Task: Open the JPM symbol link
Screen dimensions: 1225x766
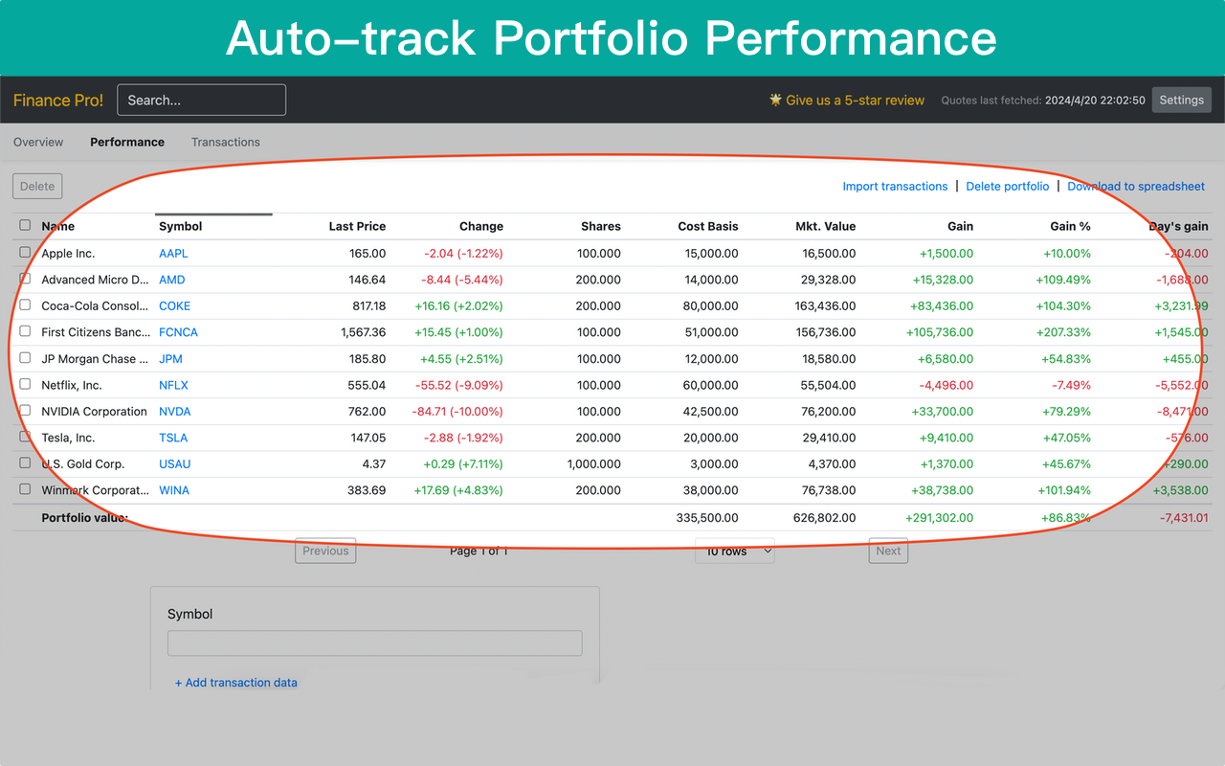Action: click(x=170, y=359)
